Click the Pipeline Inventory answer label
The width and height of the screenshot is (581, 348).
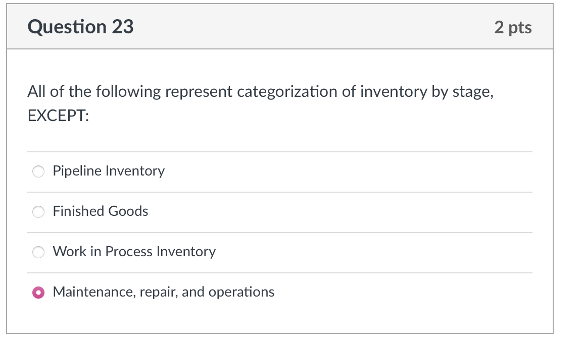click(108, 171)
